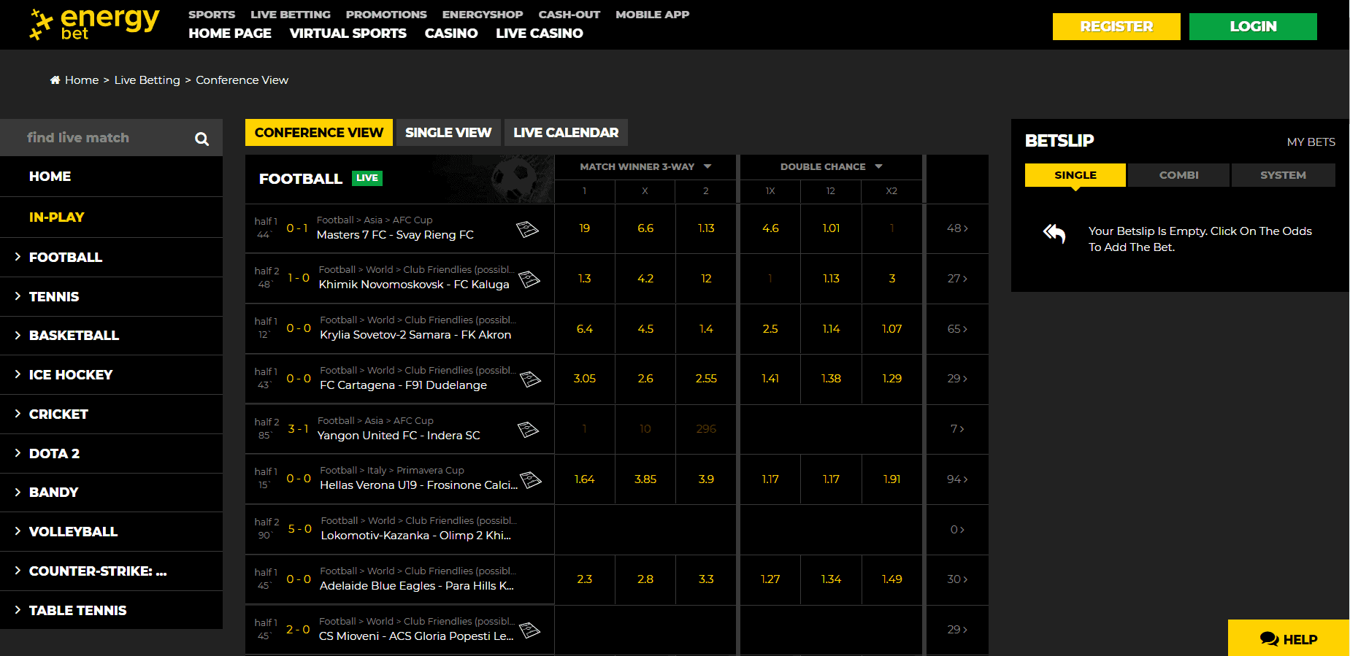Bet on 1.38 double chance Cartagena match
Screen dimensions: 1350x656
point(831,379)
